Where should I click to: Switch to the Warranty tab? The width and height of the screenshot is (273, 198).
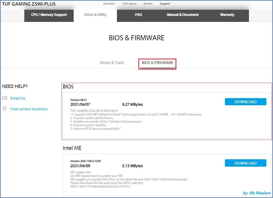(x=227, y=16)
